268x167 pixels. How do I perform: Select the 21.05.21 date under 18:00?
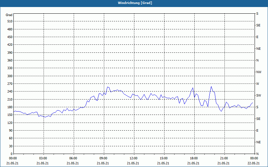pyautogui.click(x=193, y=163)
